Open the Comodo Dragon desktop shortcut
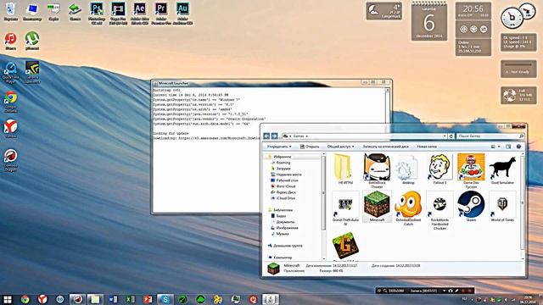The height and width of the screenshot is (305, 543). point(11,160)
